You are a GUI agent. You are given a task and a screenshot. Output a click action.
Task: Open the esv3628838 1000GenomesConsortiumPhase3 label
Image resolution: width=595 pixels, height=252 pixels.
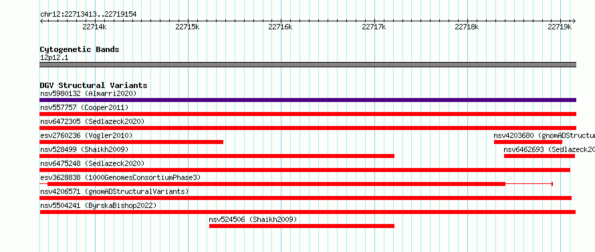120,177
